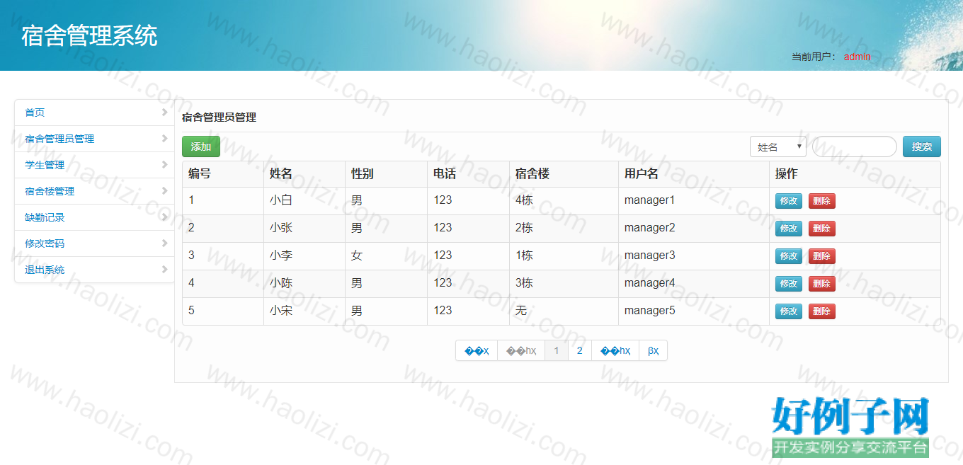Open the 首页 sidebar menu item

point(94,113)
